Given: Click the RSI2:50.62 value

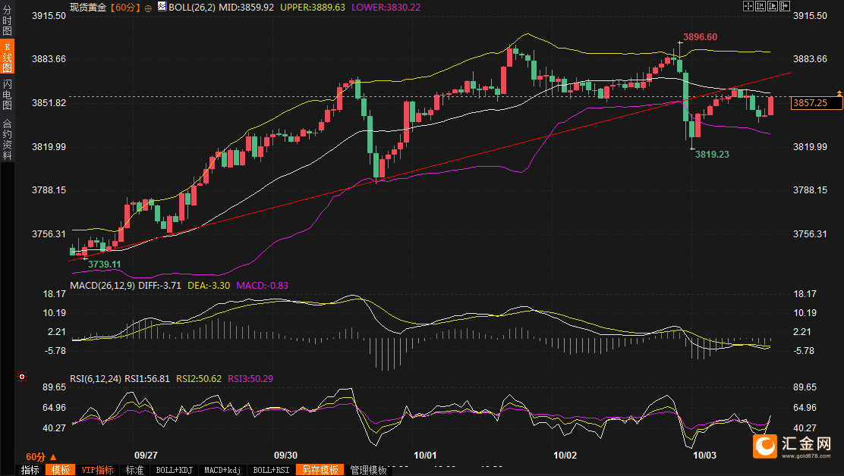Looking at the screenshot, I should pyautogui.click(x=199, y=378).
